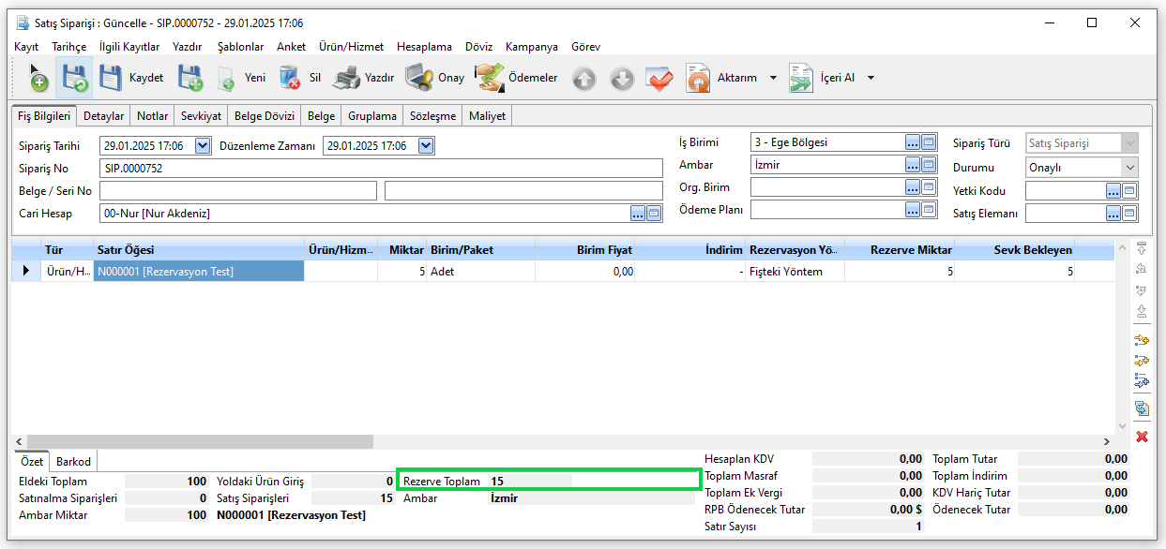
Task: Click the red X delete row icon
Action: click(1142, 437)
